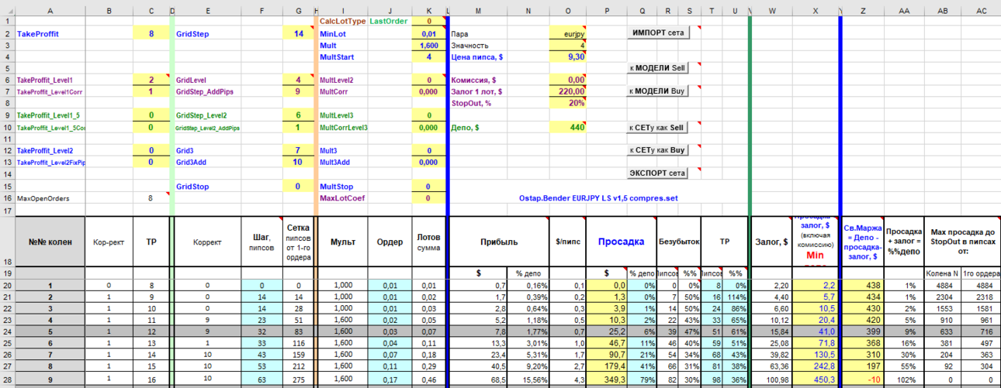This screenshot has height=388, width=1001.
Task: Select column Z header
Action: click(864, 11)
